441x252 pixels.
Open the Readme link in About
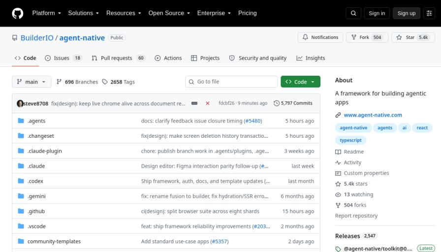(x=349, y=152)
